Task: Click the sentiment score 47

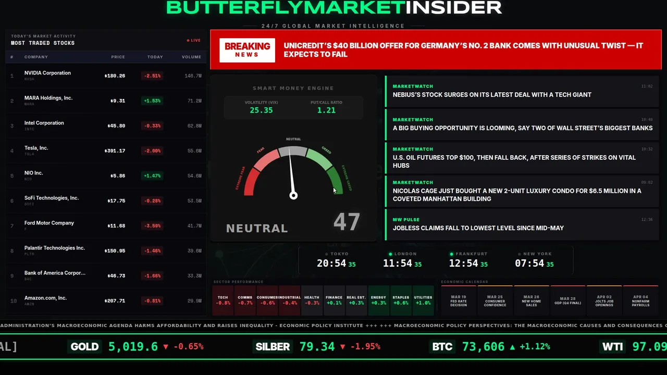Action: point(347,222)
